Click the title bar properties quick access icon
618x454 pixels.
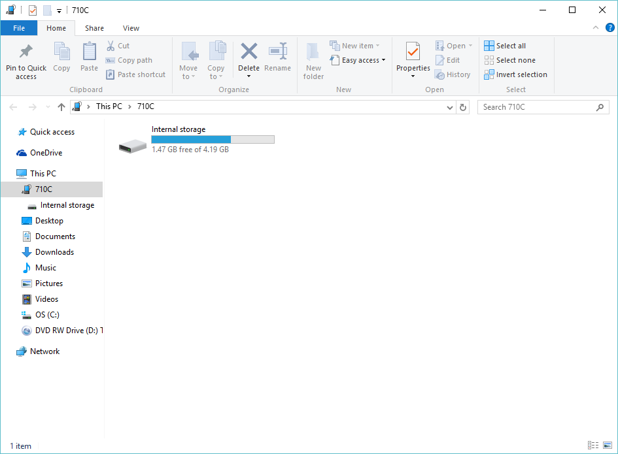point(33,10)
